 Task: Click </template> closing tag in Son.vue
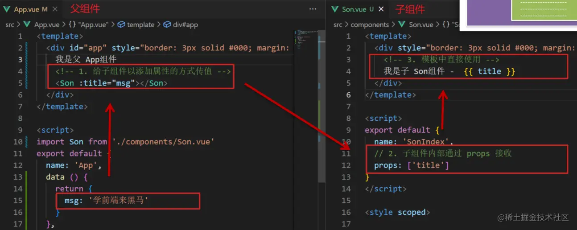point(390,94)
